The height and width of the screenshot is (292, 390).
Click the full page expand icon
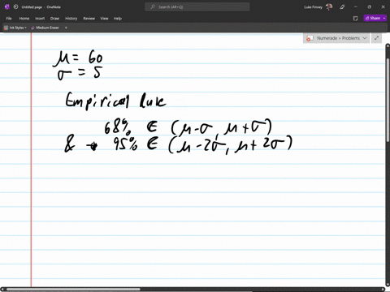coord(376,38)
